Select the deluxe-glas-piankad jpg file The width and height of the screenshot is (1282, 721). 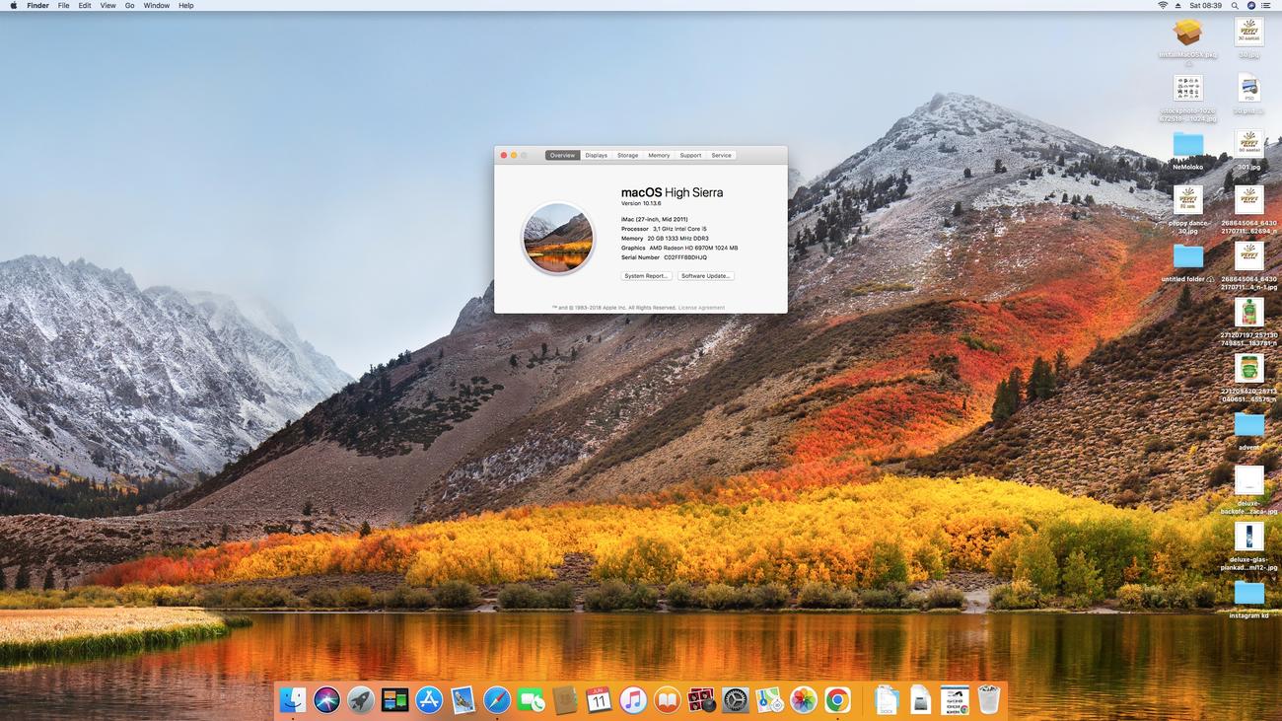coord(1248,545)
